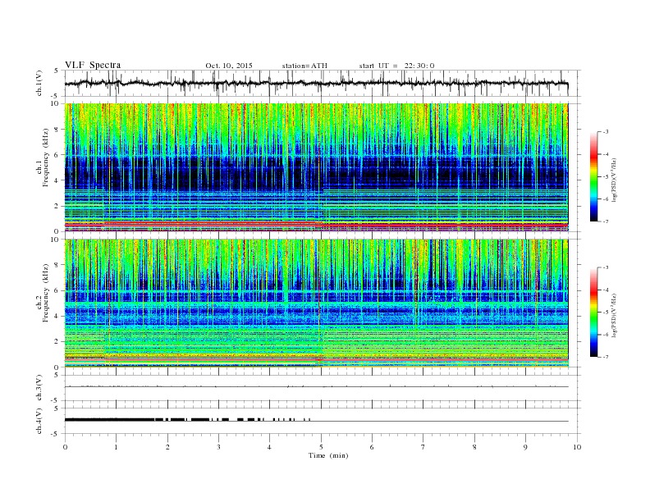Image resolution: width=650 pixels, height=502 pixels.
Task: Click the ch.4(V) axis label
Action: [39, 421]
